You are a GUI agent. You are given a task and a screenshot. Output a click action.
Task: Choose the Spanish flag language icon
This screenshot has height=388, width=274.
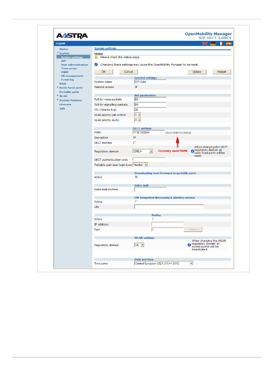[229, 44]
